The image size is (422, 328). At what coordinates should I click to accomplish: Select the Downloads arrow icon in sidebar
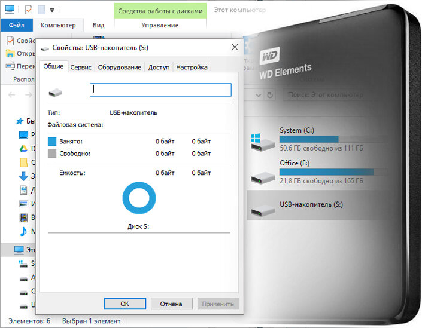point(24,176)
